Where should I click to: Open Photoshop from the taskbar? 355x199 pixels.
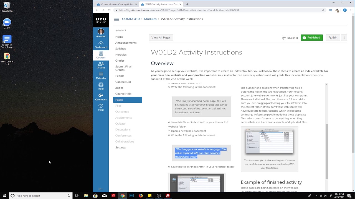(x=131, y=196)
